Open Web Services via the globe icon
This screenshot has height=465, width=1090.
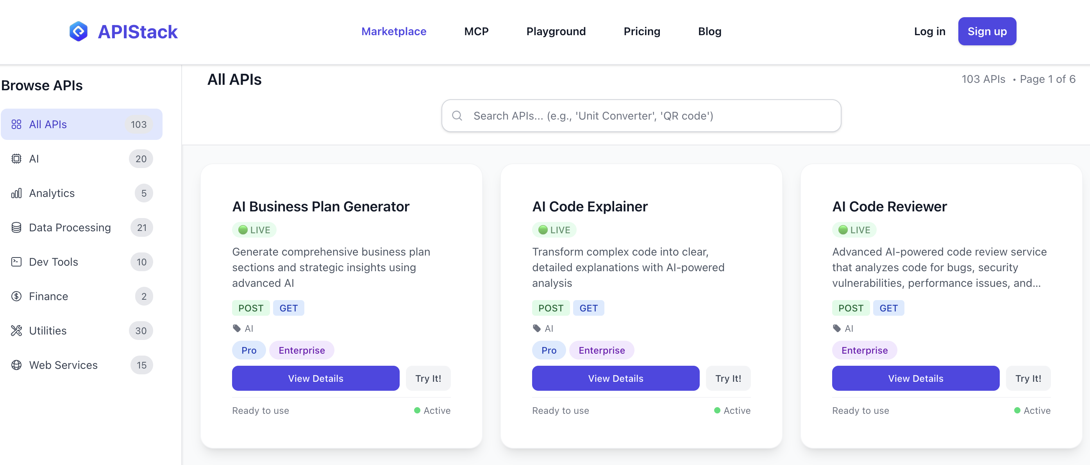click(x=16, y=365)
